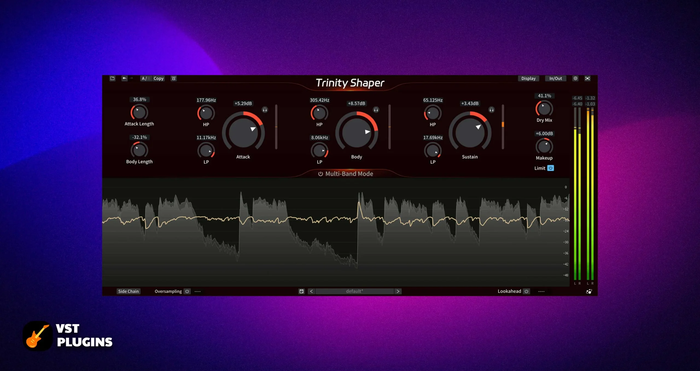
Task: Open the Display menu
Action: click(x=528, y=78)
